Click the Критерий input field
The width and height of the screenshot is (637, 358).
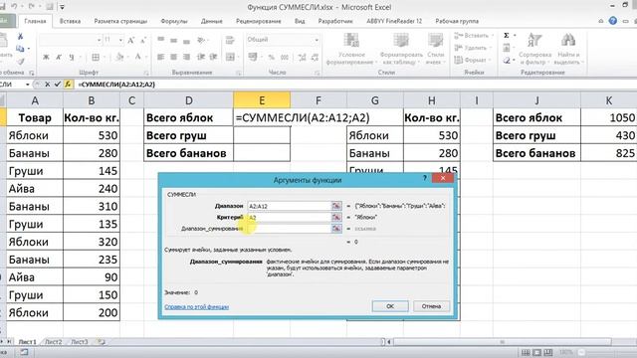[290, 218]
